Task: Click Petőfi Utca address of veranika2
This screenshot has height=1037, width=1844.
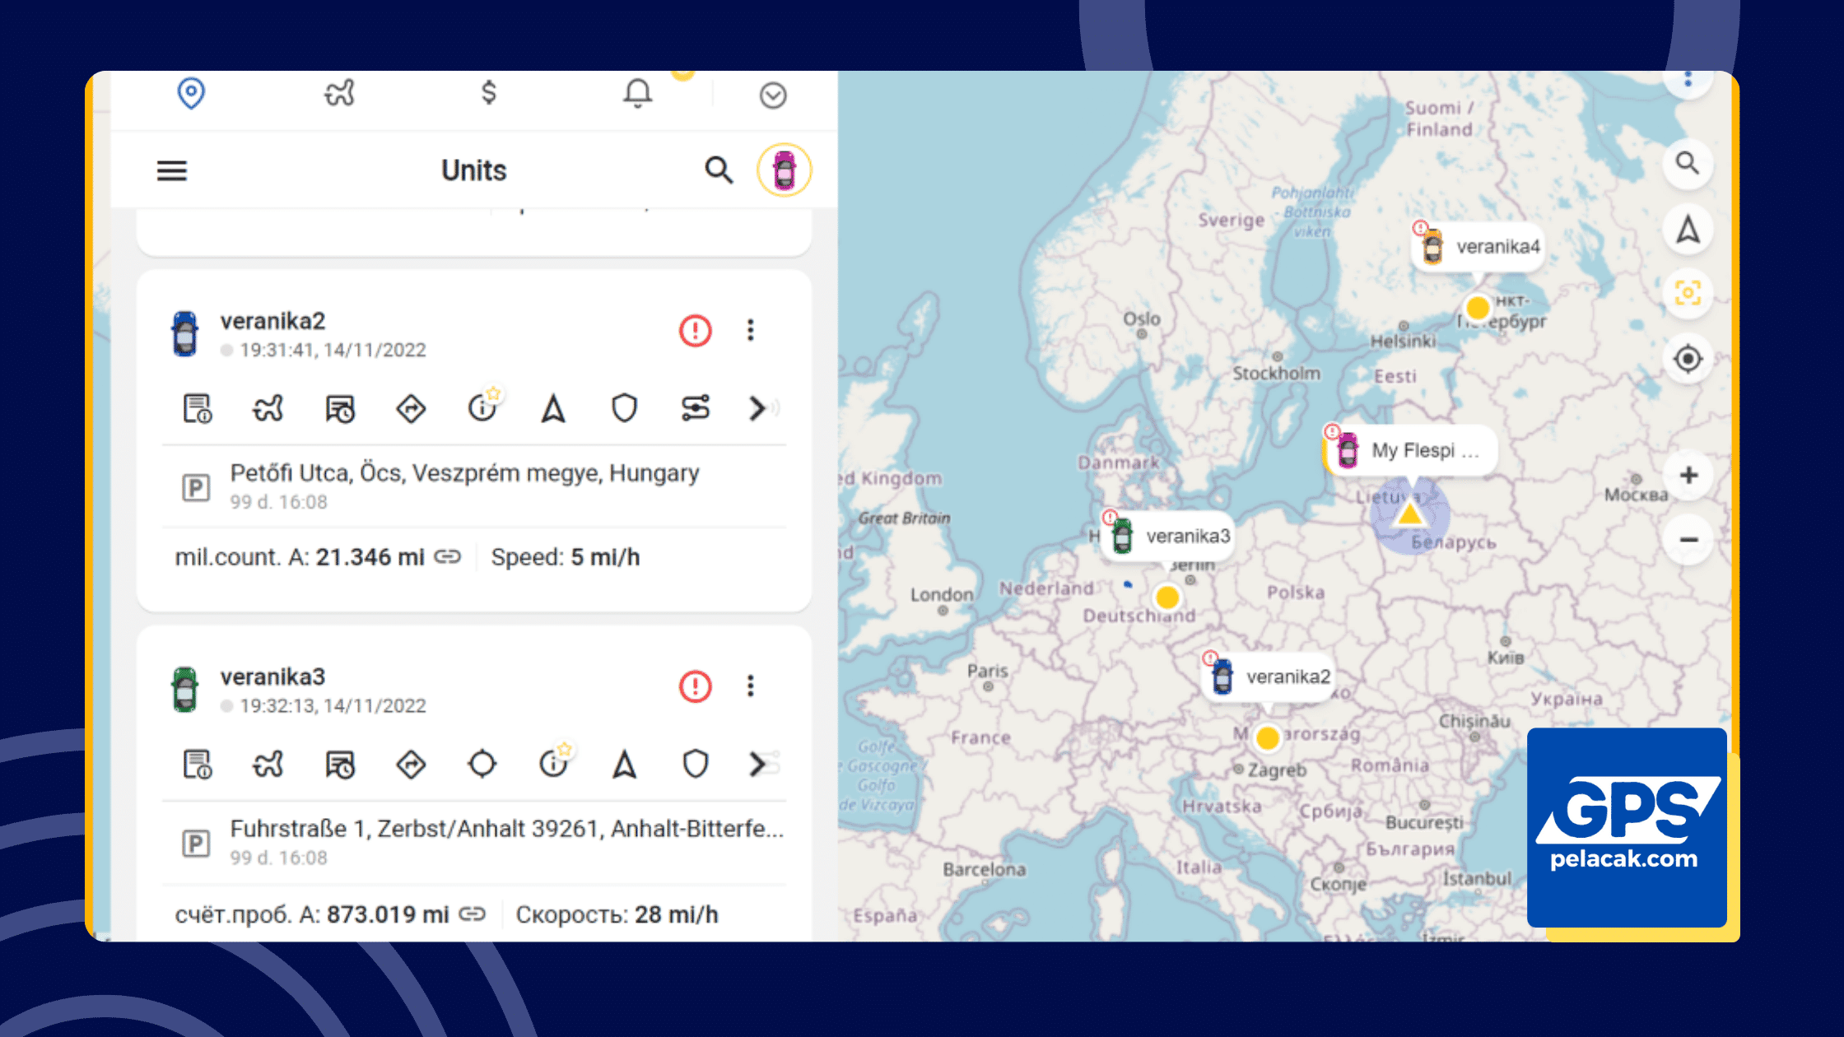Action: [x=464, y=473]
